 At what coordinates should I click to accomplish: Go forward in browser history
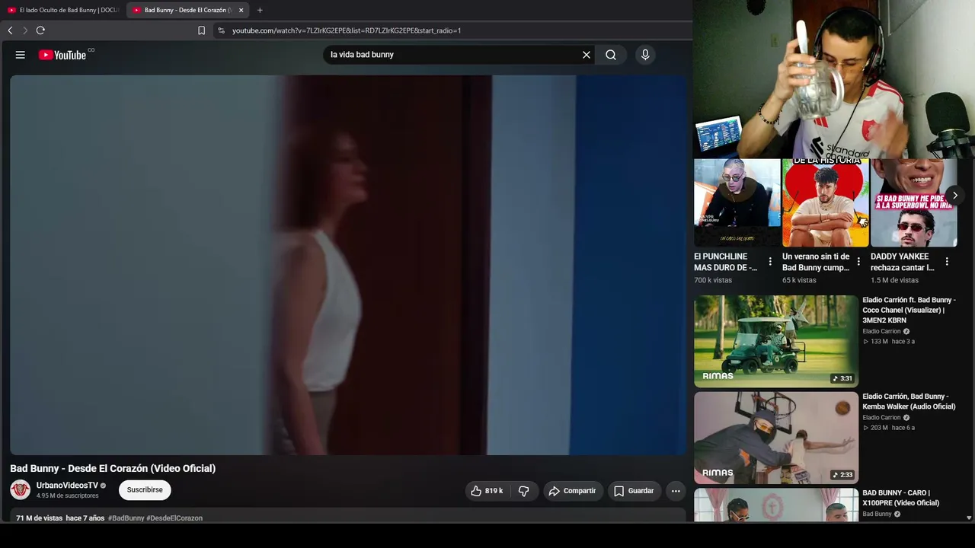pyautogui.click(x=25, y=30)
